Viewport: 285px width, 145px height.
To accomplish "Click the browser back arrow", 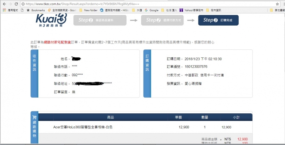I will pyautogui.click(x=4, y=4).
